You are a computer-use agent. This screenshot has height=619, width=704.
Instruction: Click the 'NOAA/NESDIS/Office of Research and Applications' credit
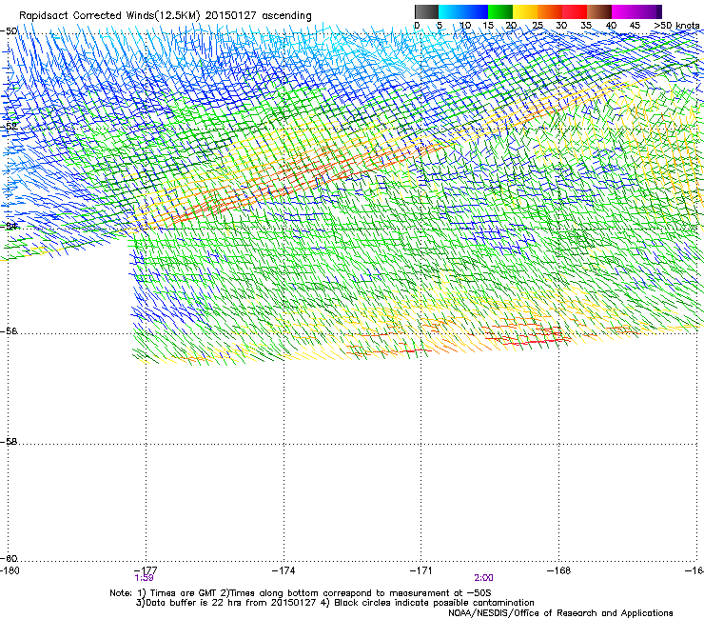560,613
